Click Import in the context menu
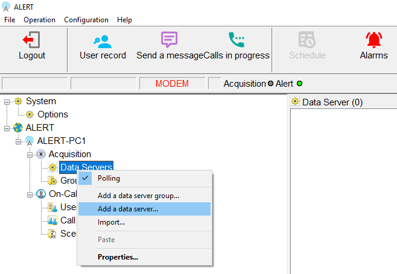 point(111,222)
